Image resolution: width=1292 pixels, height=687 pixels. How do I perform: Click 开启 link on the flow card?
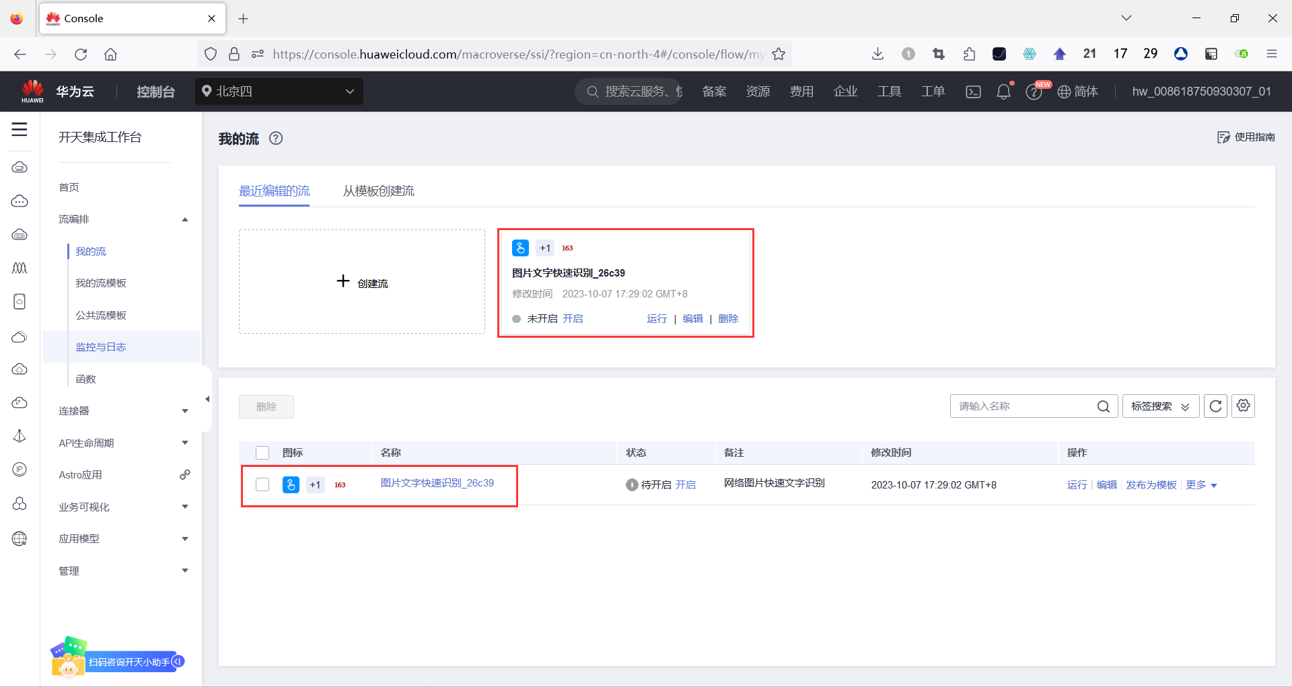click(x=573, y=319)
